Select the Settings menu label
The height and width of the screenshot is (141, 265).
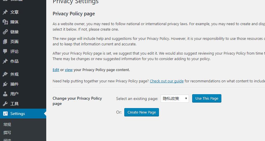(x=18, y=114)
